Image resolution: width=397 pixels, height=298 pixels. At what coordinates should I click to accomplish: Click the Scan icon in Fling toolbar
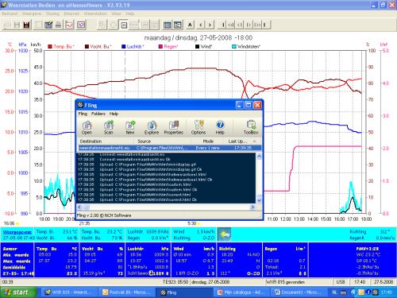point(108,127)
